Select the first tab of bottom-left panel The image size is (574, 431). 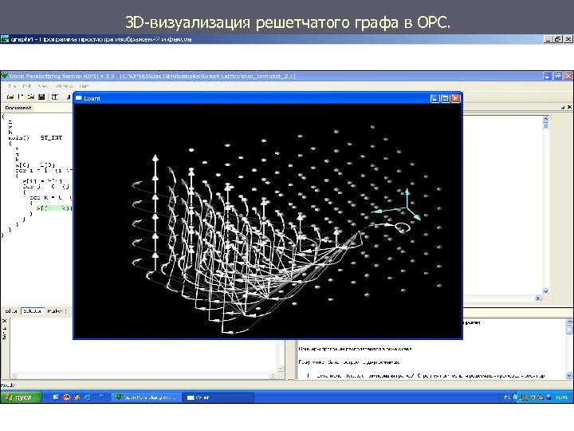click(11, 311)
